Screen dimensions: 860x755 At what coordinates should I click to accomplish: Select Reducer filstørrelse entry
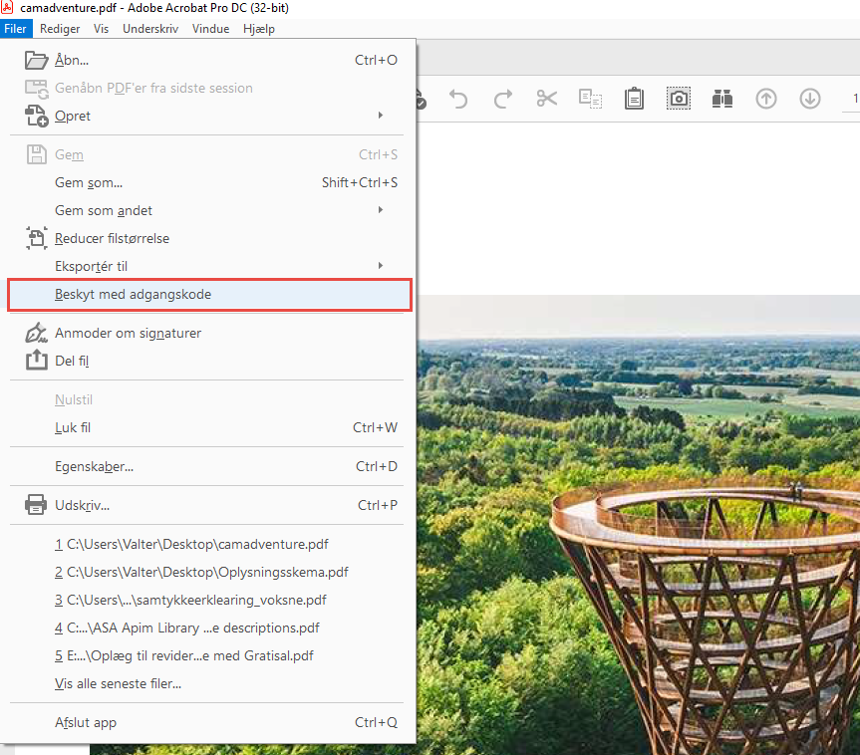click(x=206, y=238)
